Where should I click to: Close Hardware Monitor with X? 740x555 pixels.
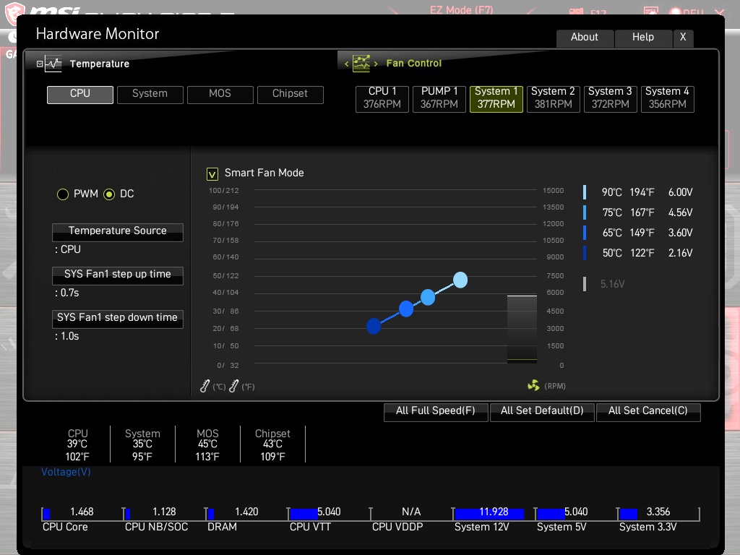click(683, 38)
